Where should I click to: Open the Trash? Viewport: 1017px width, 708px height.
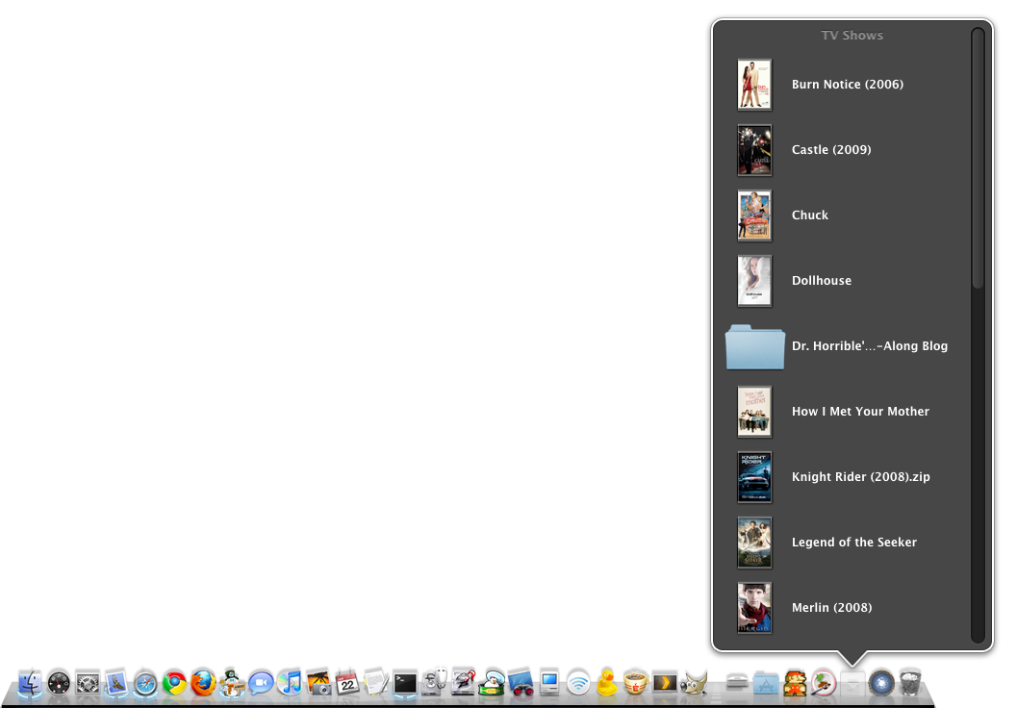(x=910, y=683)
